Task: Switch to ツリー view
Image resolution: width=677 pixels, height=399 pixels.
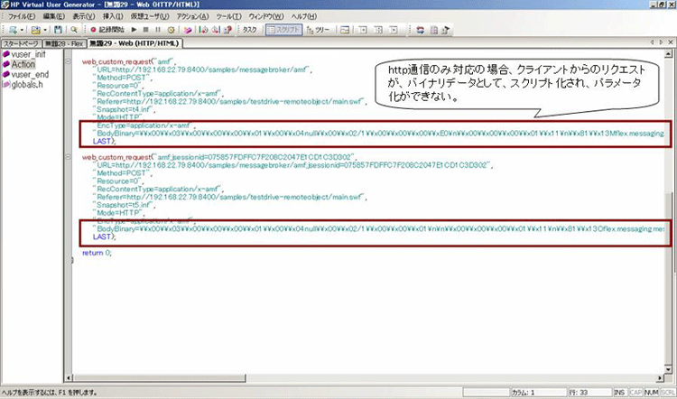Action: click(x=319, y=30)
